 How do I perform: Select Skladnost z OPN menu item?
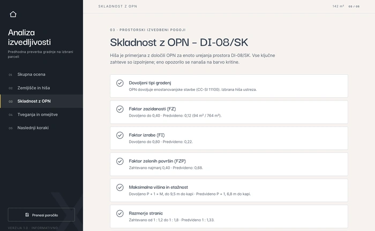pos(41,101)
